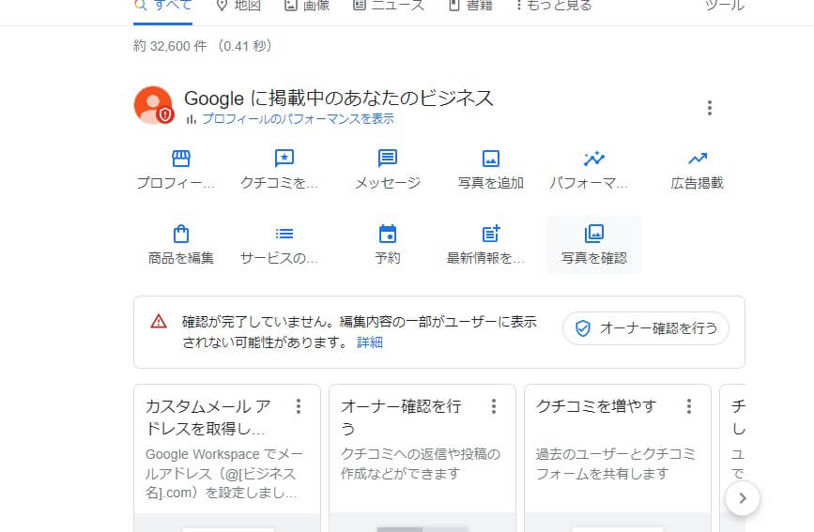This screenshot has width=814, height=532.
Task: Open プロフィールのパフォーマンスを表示 link
Action: click(x=298, y=119)
